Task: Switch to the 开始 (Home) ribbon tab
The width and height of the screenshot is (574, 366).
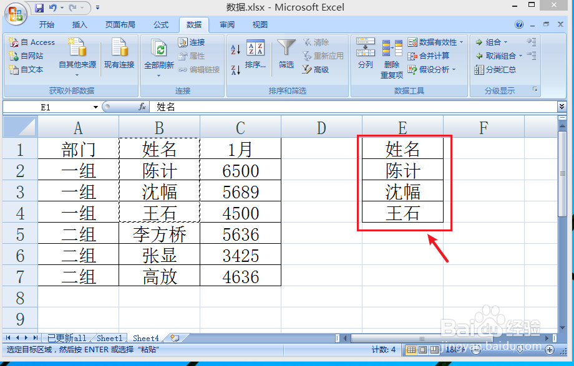Action: (47, 24)
